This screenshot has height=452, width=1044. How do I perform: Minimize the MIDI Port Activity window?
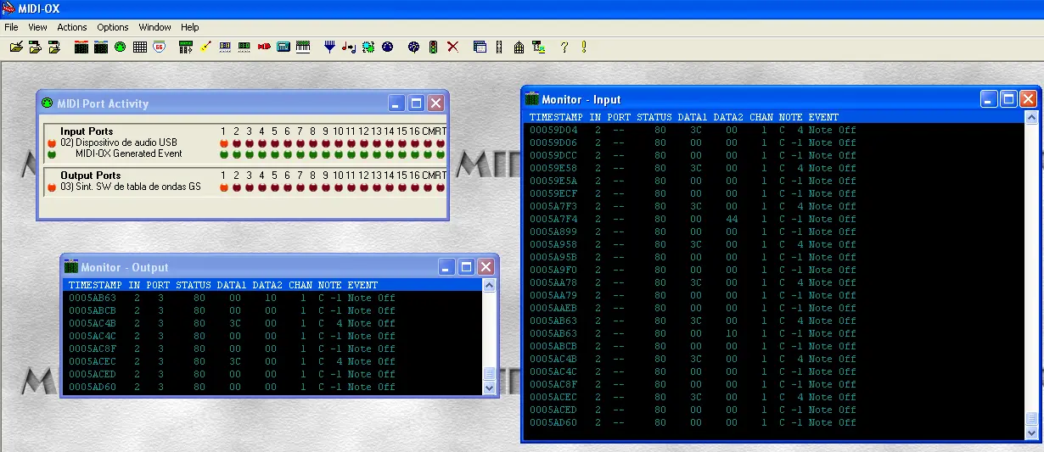(x=397, y=103)
